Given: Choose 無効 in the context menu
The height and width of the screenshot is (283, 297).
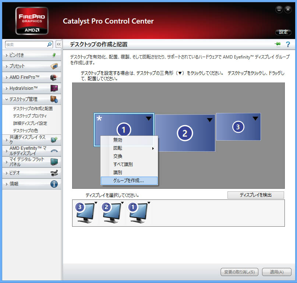Looking at the screenshot, I should pyautogui.click(x=129, y=140).
